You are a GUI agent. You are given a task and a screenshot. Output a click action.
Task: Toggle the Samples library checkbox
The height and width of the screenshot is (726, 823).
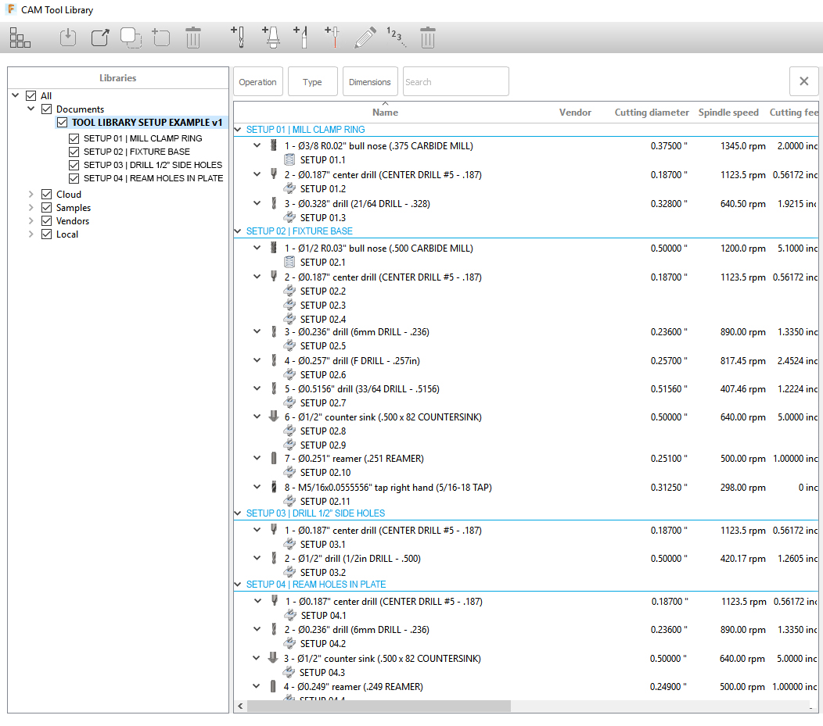pos(47,208)
